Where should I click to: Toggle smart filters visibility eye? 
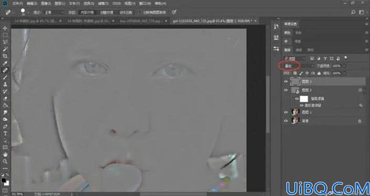coord(297,99)
